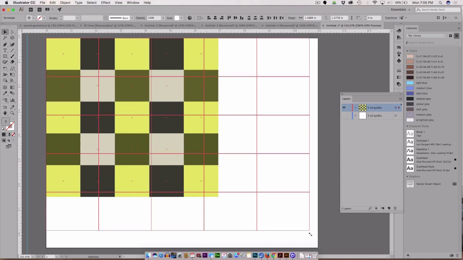The image size is (463, 260).
Task: Pick the C=35 M=56 Y=63 K=15 swatch
Action: [410, 67]
